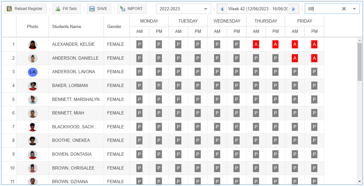This screenshot has width=364, height=186.
Task: Select student name BAKER, LORMANI
Action: click(x=70, y=85)
